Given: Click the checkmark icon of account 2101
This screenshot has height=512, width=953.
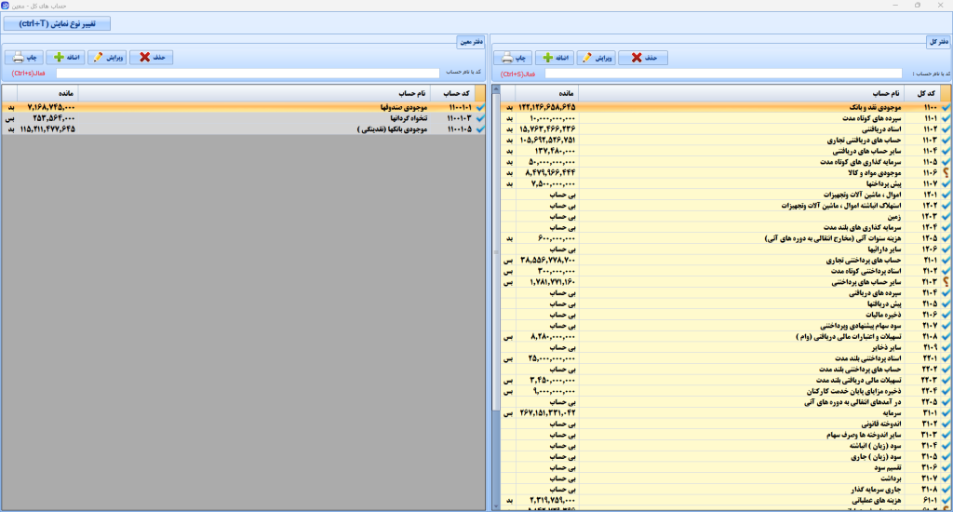Looking at the screenshot, I should (x=946, y=261).
